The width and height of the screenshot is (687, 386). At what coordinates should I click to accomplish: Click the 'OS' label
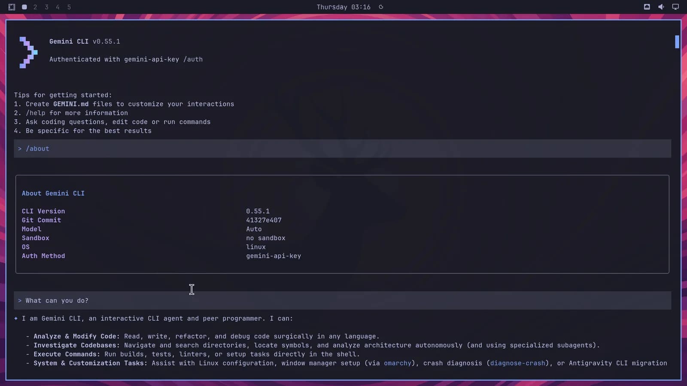coord(26,247)
